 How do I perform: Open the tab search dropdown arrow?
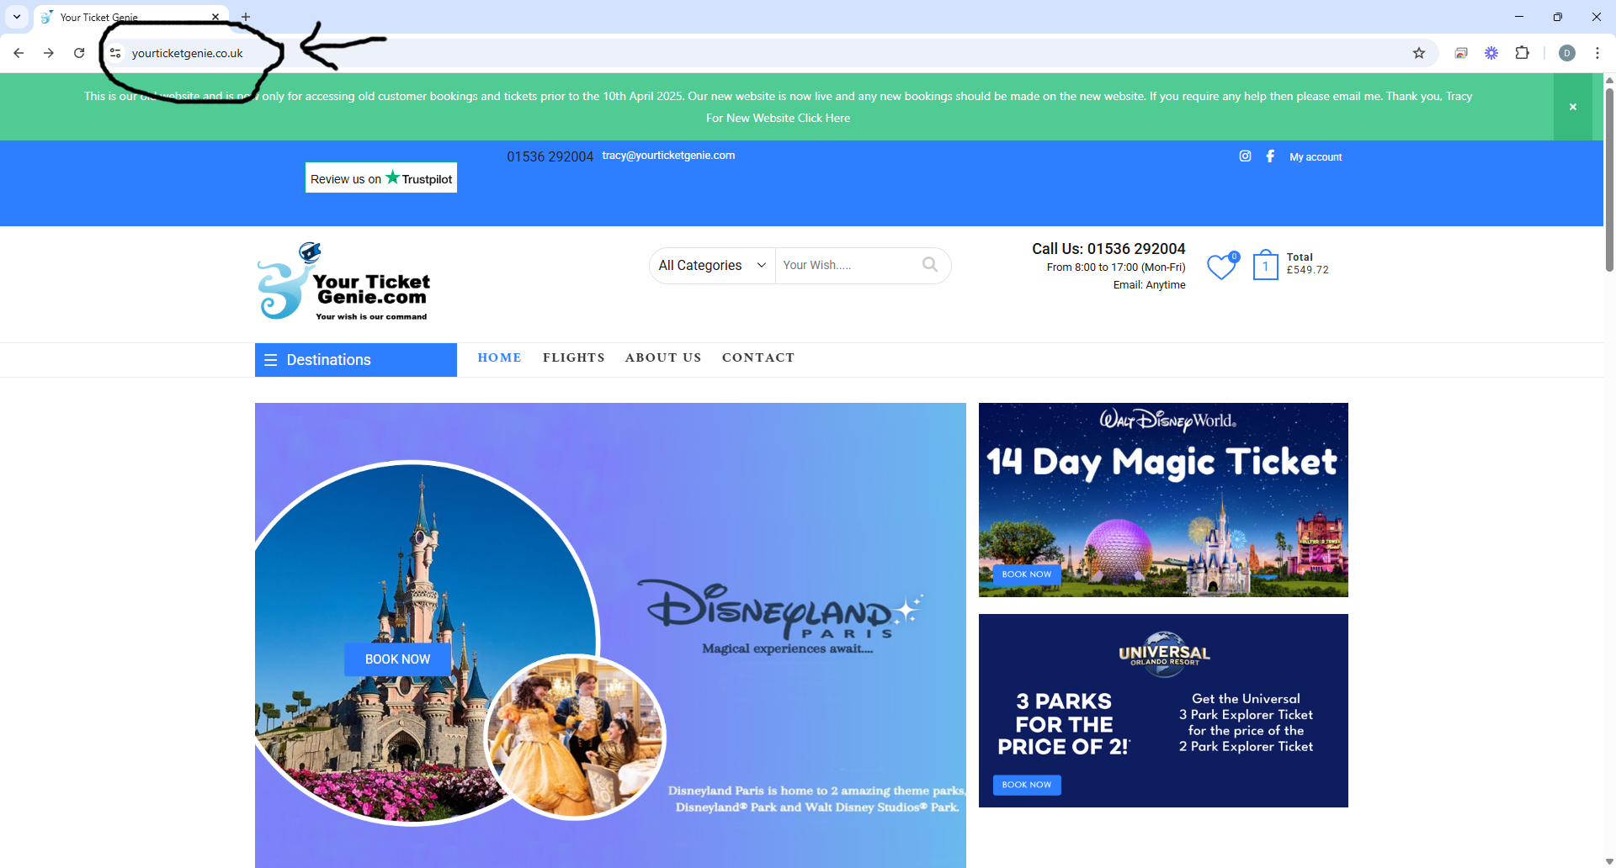[x=17, y=17]
